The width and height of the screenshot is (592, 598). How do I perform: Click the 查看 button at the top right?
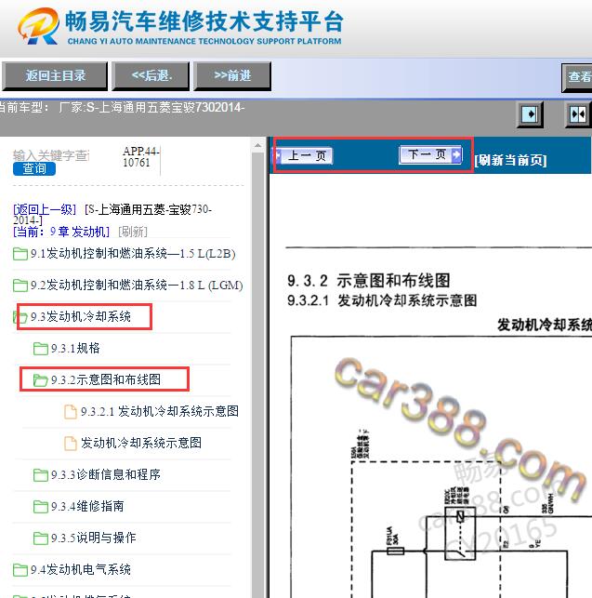click(x=577, y=78)
